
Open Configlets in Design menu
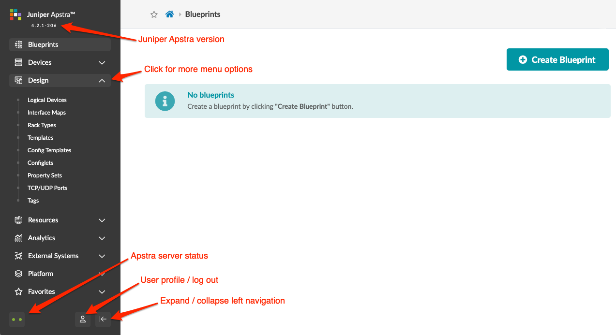point(40,163)
